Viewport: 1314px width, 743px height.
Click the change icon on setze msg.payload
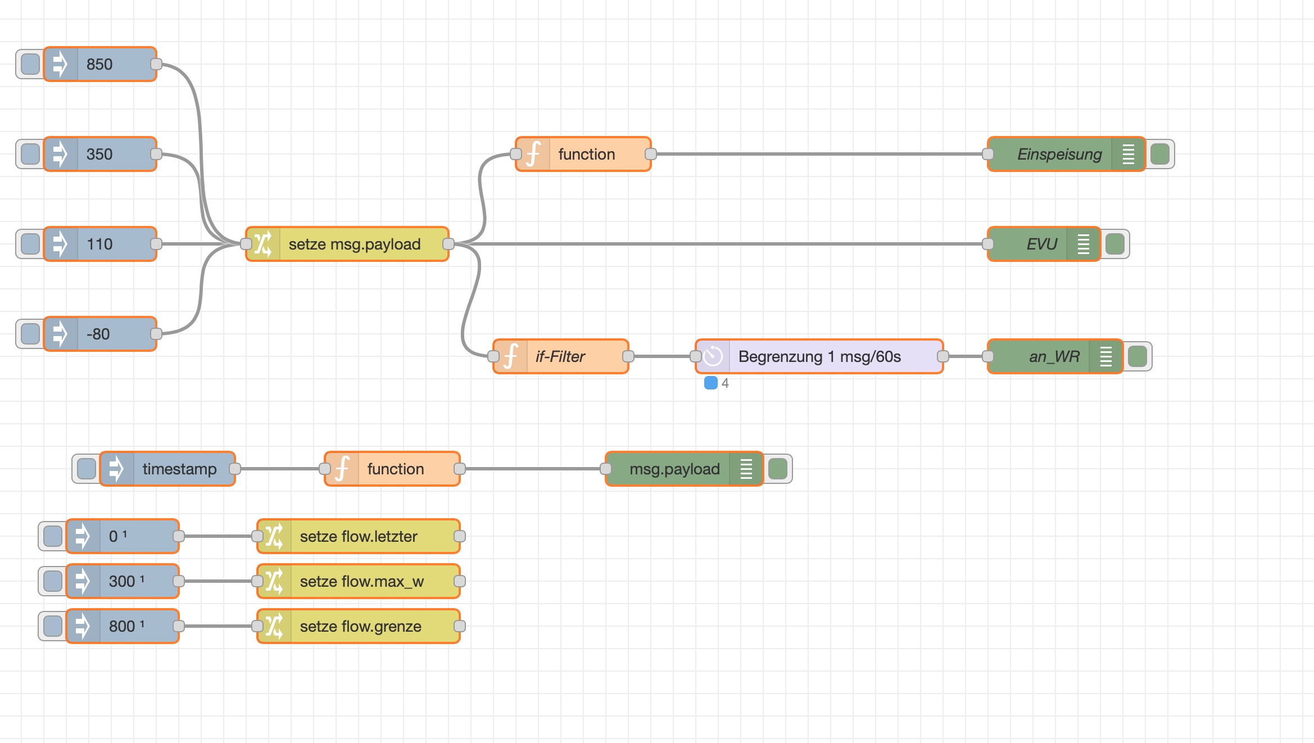click(263, 244)
